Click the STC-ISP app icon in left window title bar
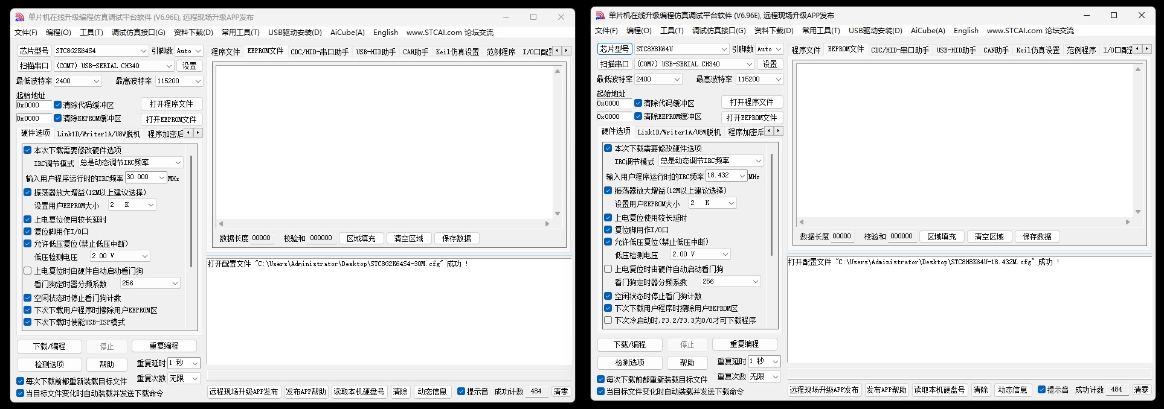 (20, 17)
